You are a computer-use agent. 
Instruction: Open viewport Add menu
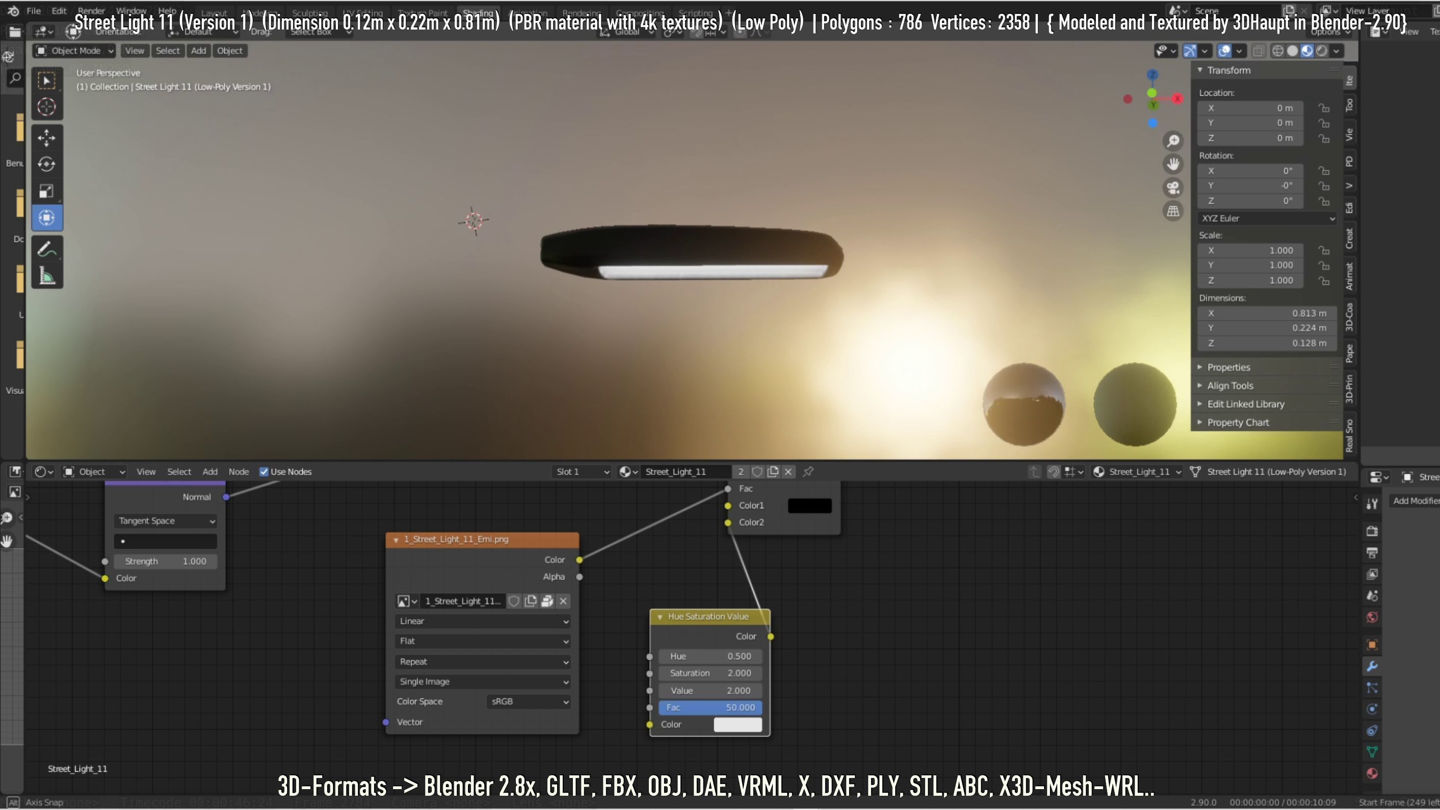point(198,51)
